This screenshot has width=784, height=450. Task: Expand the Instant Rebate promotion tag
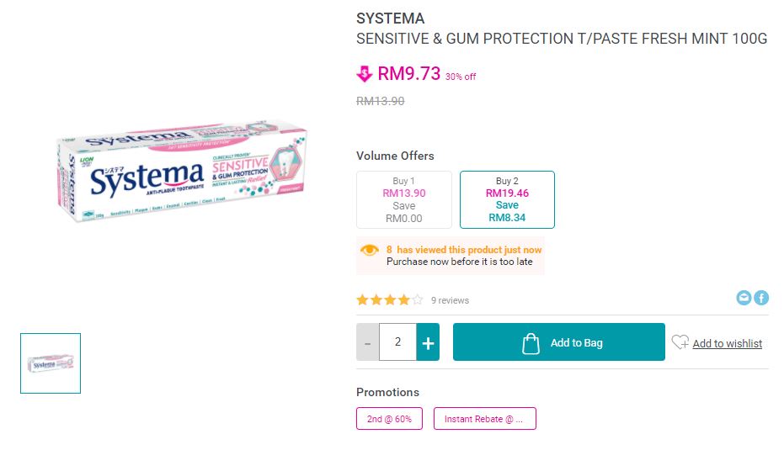[x=484, y=419]
